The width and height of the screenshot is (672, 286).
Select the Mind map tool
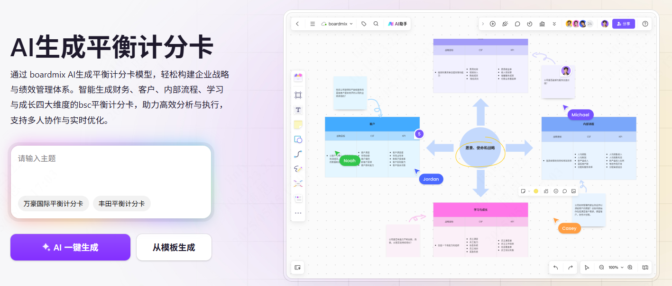[x=298, y=183]
